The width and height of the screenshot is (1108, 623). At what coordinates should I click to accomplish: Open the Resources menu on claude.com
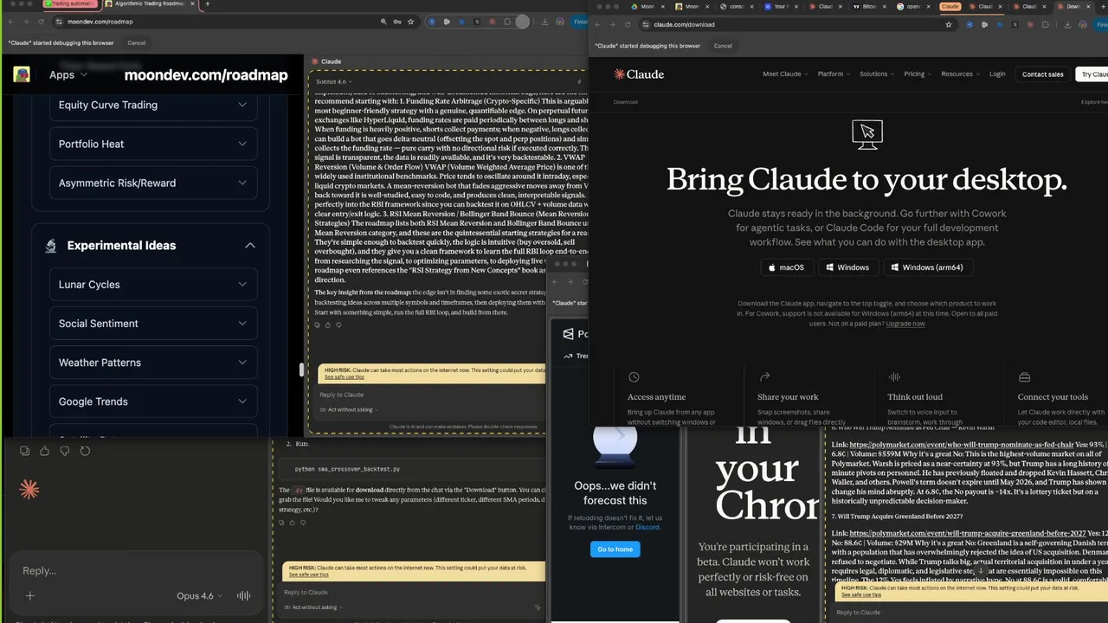[960, 74]
